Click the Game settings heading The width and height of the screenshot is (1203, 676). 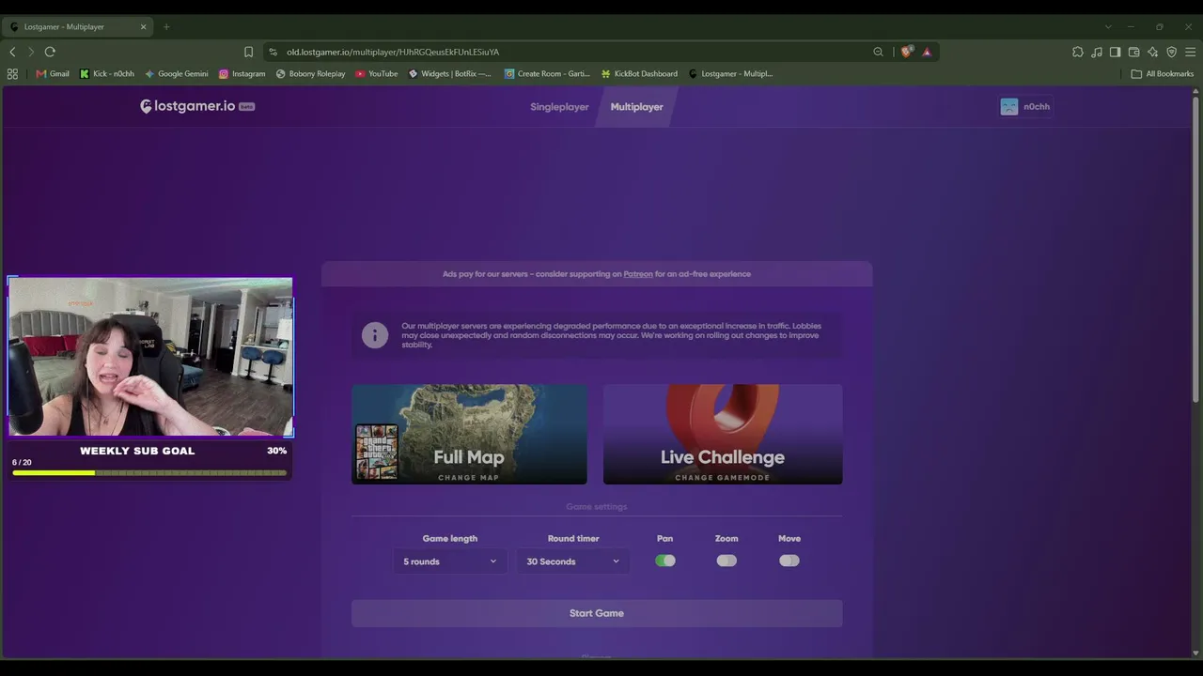(x=597, y=507)
